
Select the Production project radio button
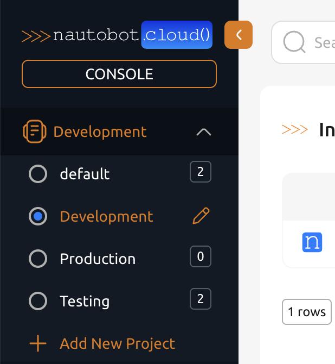[x=38, y=259]
